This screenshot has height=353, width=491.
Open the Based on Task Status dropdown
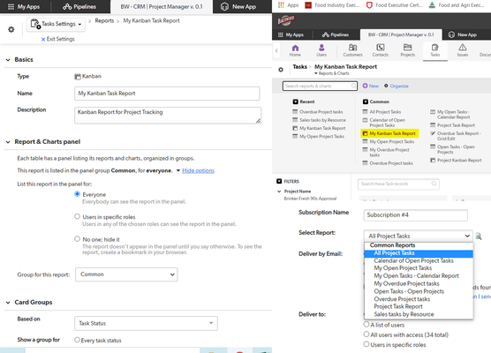pos(146,323)
